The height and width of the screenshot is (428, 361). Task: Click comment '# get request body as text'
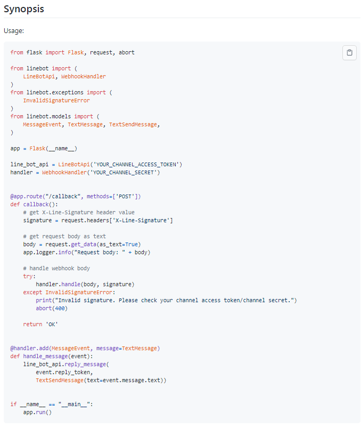tap(64, 236)
